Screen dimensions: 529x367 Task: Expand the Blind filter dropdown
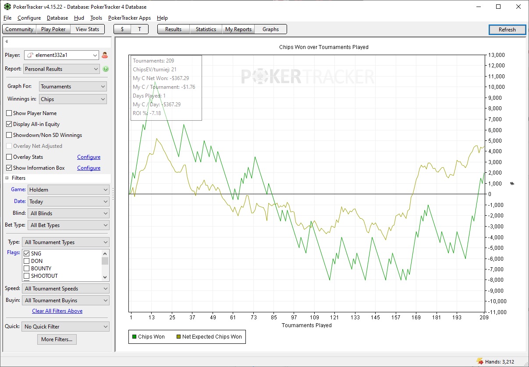coord(68,213)
